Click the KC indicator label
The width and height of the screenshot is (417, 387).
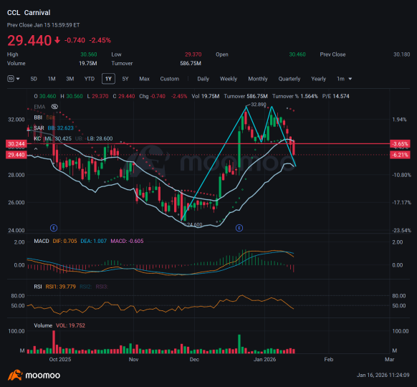click(37, 138)
